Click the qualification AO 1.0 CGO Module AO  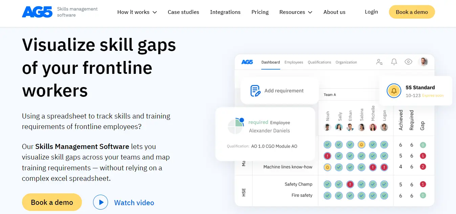[274, 146]
